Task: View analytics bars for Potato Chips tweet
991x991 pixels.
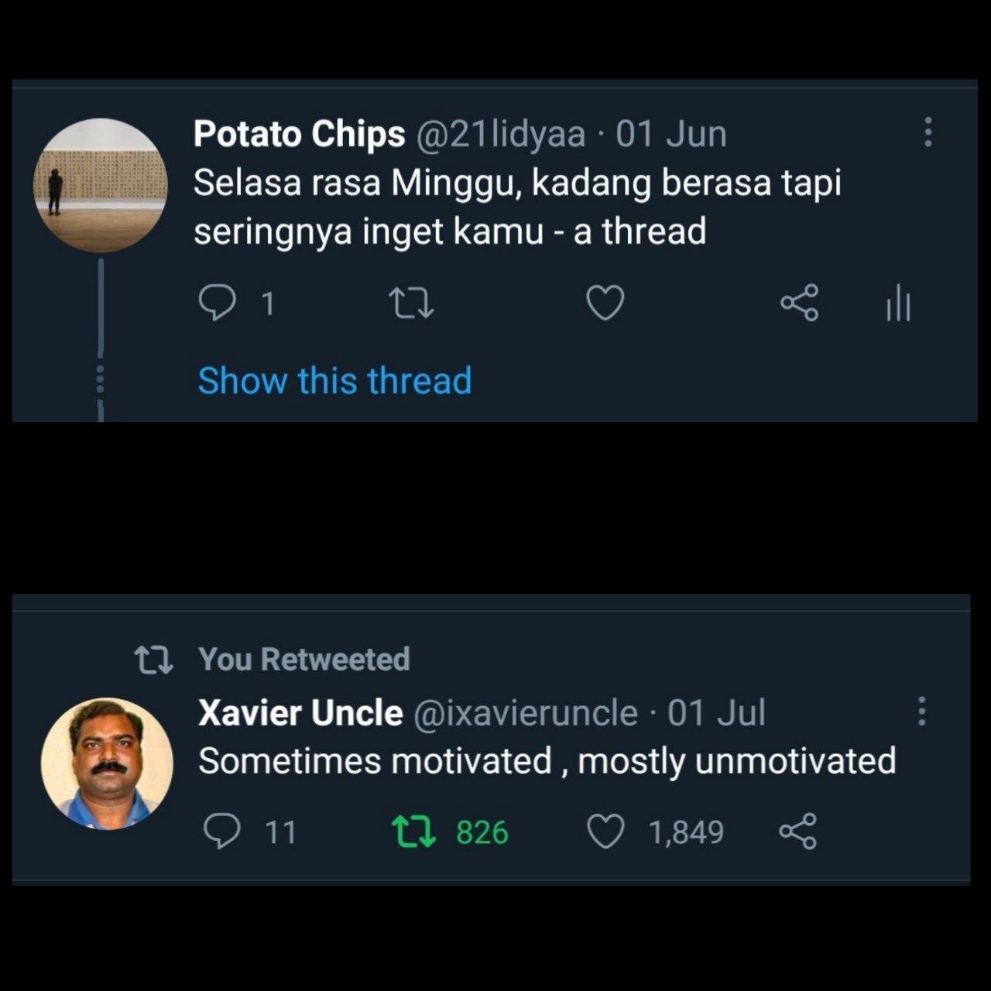Action: tap(898, 303)
